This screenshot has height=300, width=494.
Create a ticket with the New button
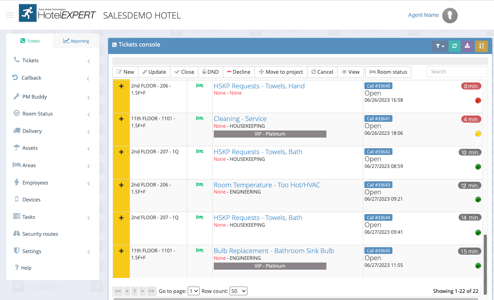(x=125, y=72)
